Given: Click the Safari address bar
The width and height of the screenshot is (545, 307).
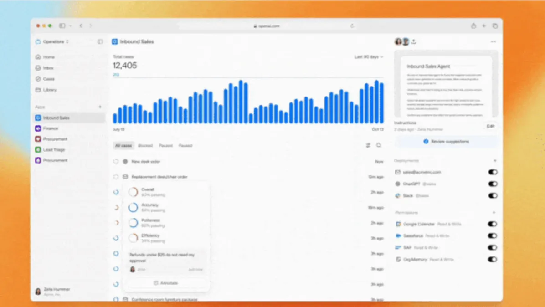Looking at the screenshot, I should click(x=267, y=26).
